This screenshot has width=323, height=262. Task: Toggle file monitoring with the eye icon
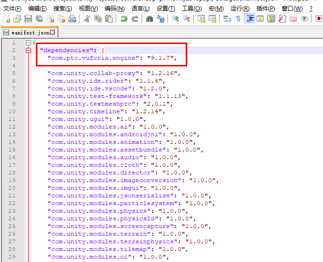[x=304, y=19]
